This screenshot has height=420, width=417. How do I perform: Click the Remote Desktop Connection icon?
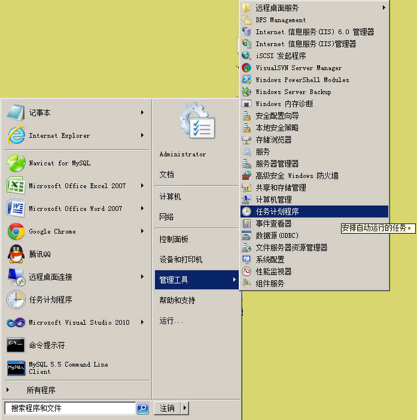[16, 277]
